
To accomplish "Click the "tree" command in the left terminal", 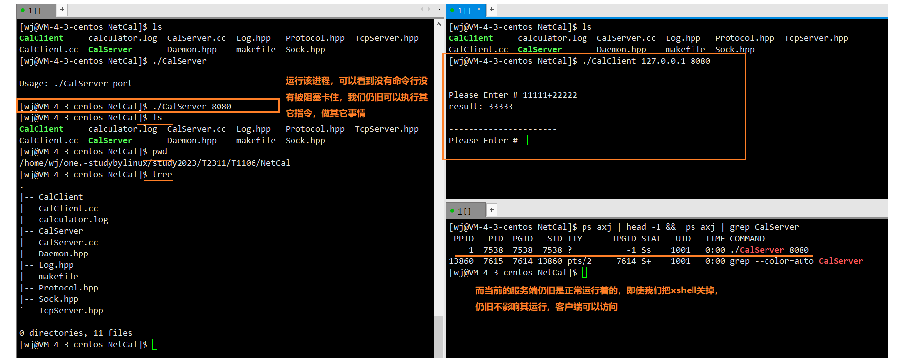I will 162,174.
